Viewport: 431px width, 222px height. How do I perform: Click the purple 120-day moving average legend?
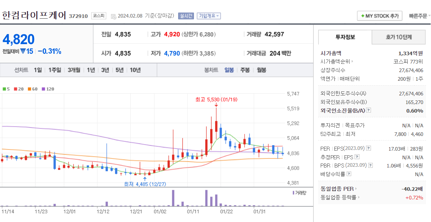48,89
